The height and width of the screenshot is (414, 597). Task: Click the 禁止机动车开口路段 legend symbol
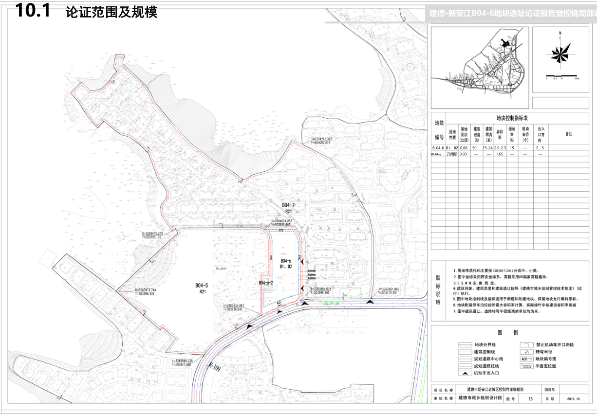tap(525, 344)
